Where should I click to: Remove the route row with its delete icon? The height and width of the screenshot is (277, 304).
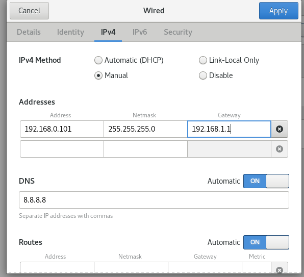point(280,270)
